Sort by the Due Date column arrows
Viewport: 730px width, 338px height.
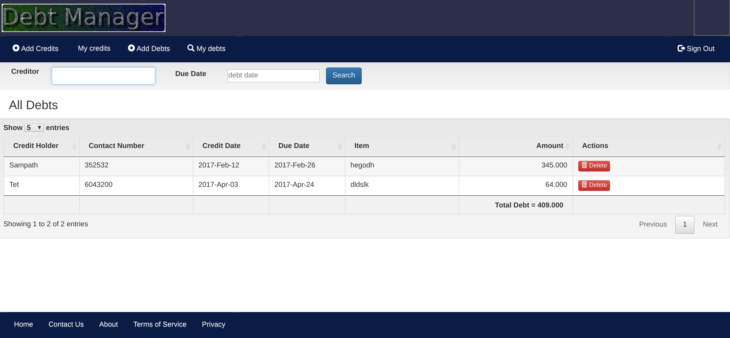tap(340, 146)
